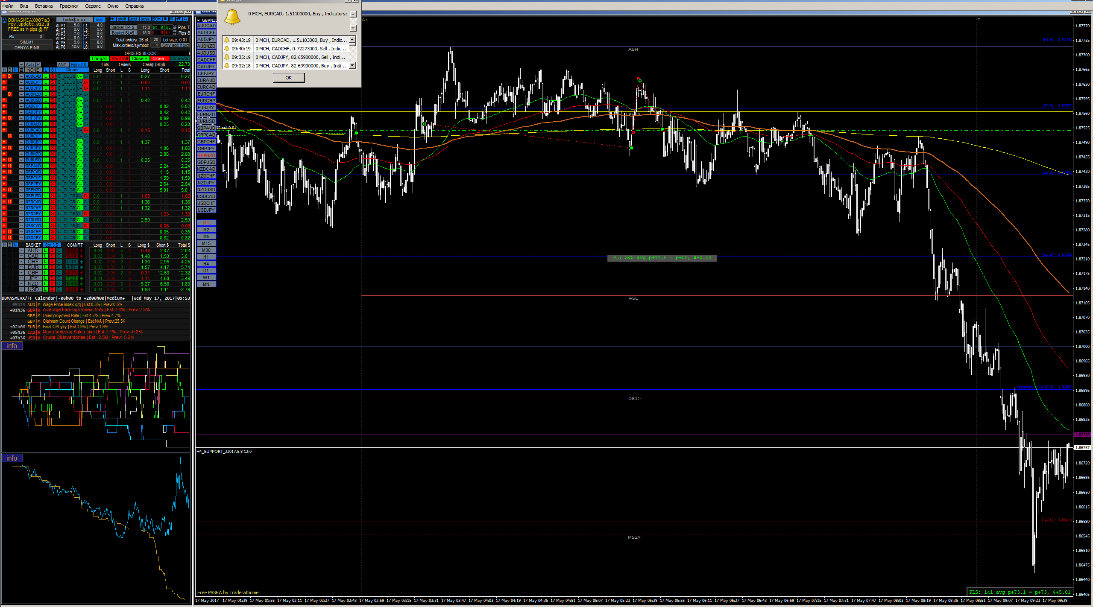1093x607 pixels.
Task: Click the large bell icon in the alert dialog
Action: 232,17
